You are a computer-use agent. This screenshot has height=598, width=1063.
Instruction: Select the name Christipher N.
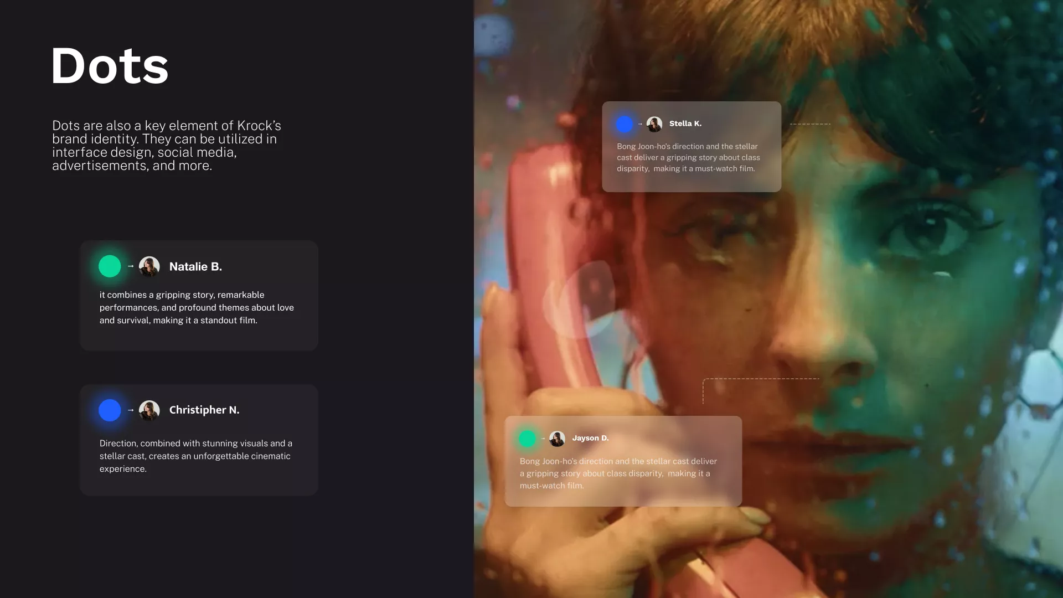(204, 410)
